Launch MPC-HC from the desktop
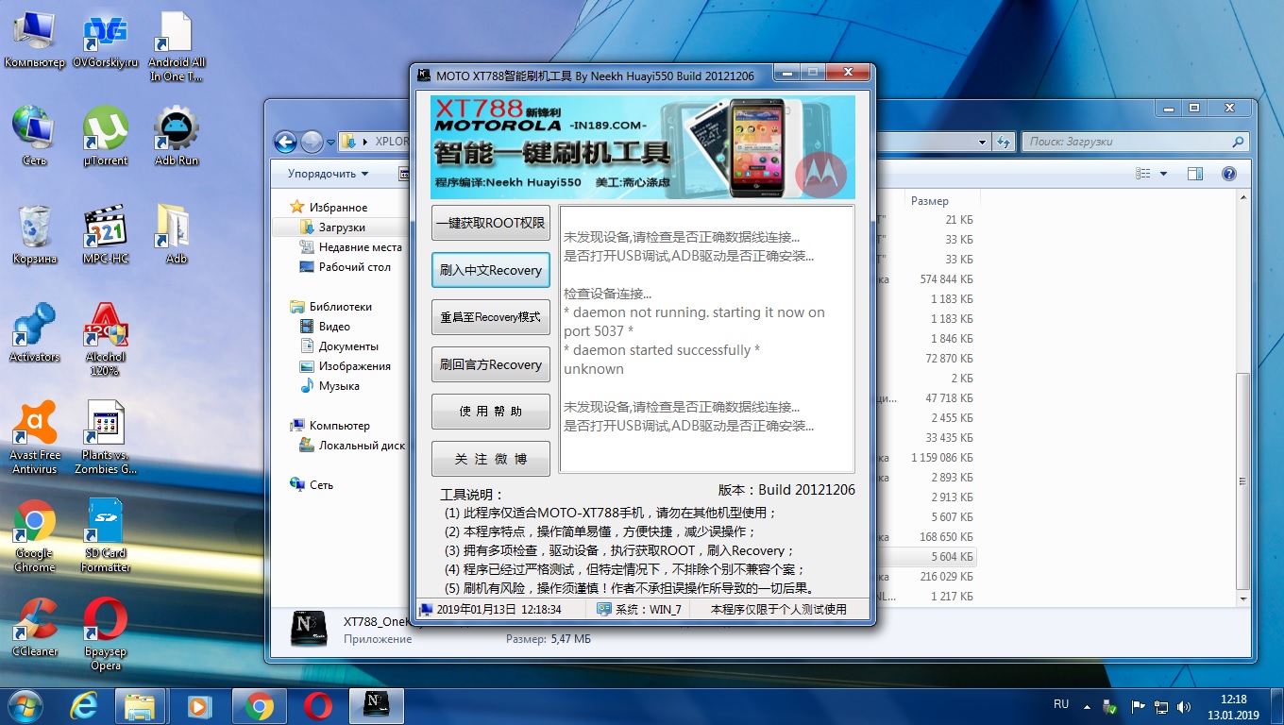This screenshot has height=725, width=1284. (106, 234)
